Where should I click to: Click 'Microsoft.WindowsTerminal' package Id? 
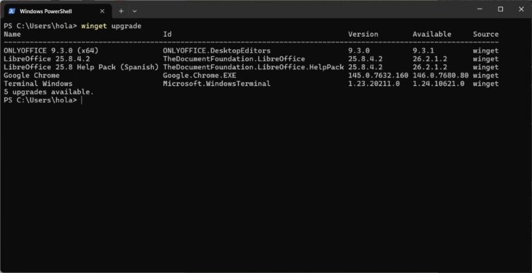(x=217, y=84)
